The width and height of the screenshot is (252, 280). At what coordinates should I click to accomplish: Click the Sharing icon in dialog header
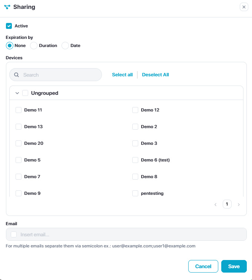pos(7,7)
